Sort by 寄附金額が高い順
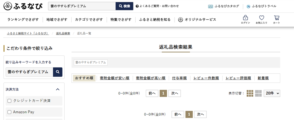 coord(151,78)
